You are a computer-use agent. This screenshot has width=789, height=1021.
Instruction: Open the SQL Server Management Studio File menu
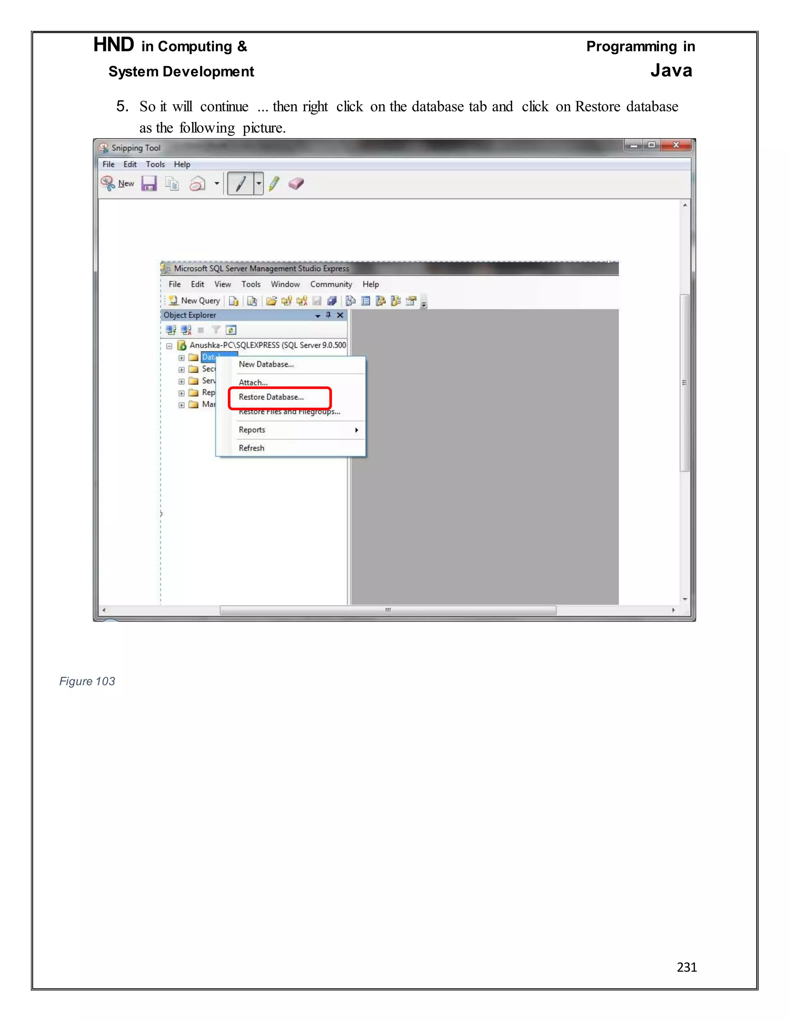(x=175, y=284)
